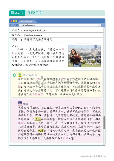The image size is (114, 161).
Task: Click the green bird avatar icon
Action: pyautogui.click(x=20, y=75)
